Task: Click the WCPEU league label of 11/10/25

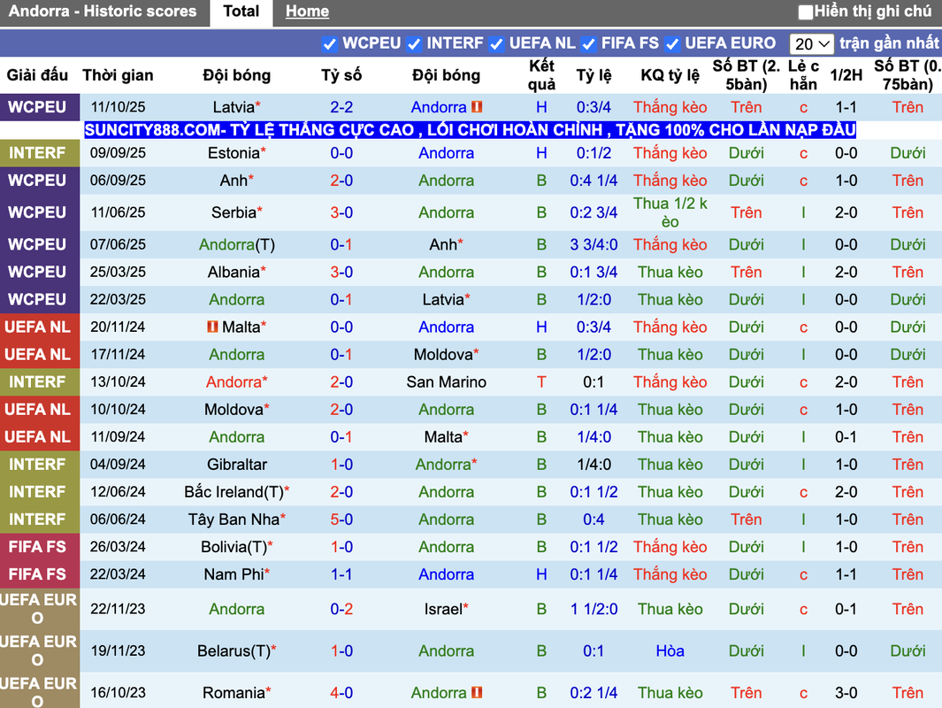Action: (x=37, y=108)
